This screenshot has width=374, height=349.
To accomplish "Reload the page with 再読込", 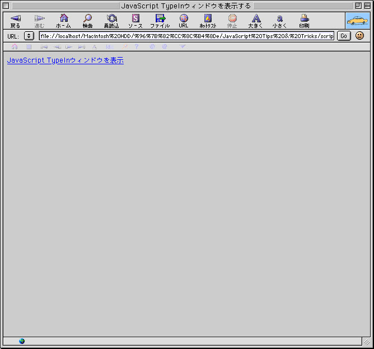I will click(x=111, y=21).
